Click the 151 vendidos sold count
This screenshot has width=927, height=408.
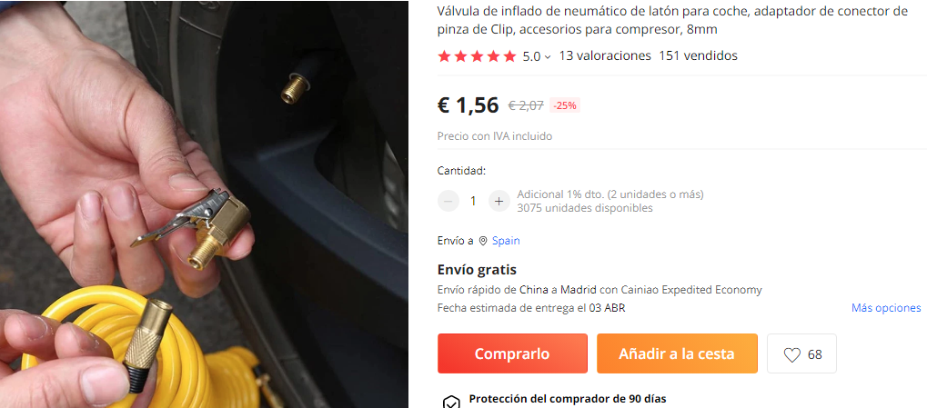coord(698,56)
